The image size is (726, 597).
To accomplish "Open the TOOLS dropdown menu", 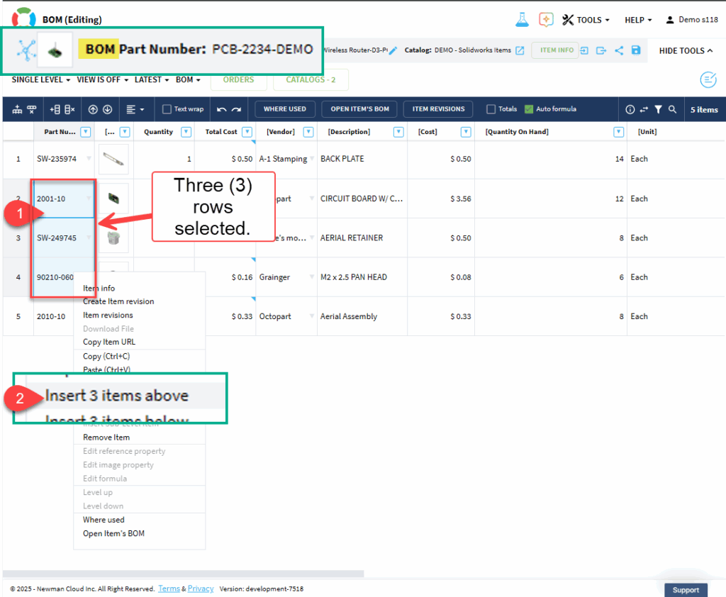I will pos(586,20).
